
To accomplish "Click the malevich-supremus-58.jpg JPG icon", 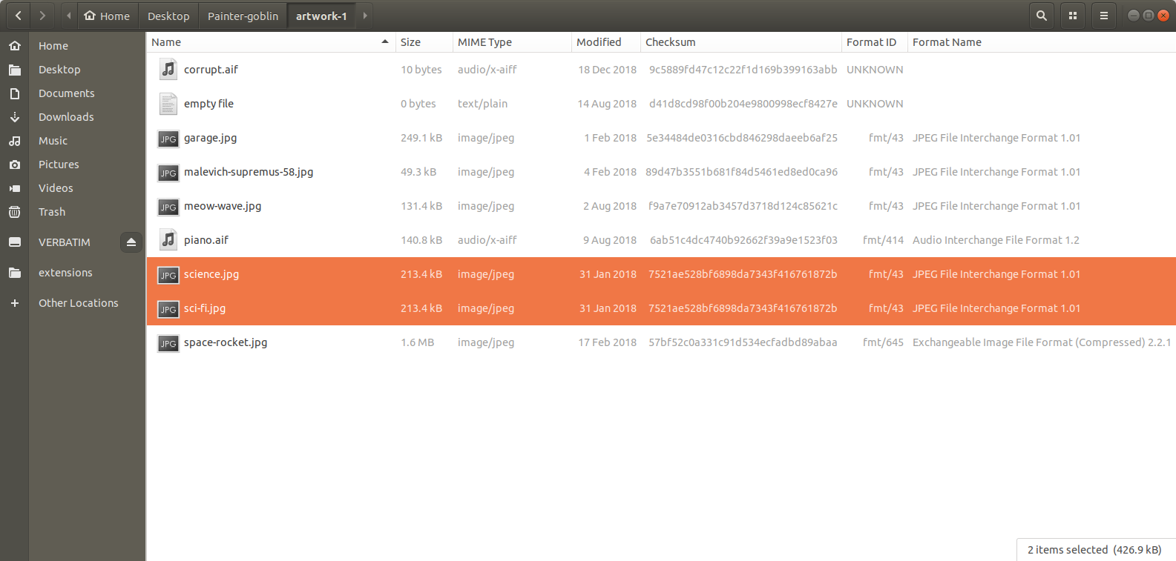I will pos(168,173).
